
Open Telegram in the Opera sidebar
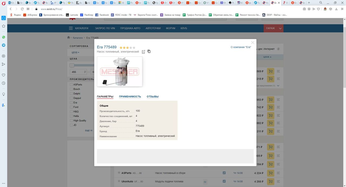click(4, 45)
